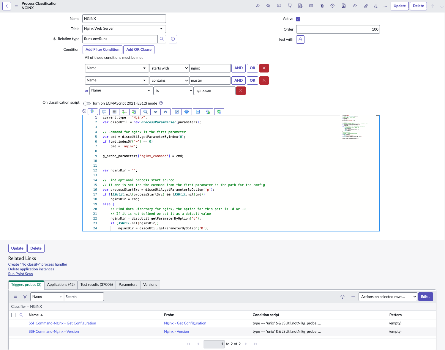Open the list search field dropdown 'Name'
This screenshot has height=350, width=445.
pos(47,297)
